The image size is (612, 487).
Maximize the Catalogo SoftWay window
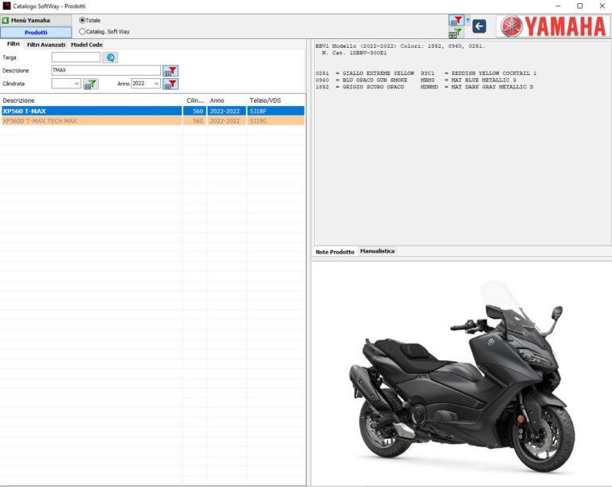pyautogui.click(x=580, y=6)
